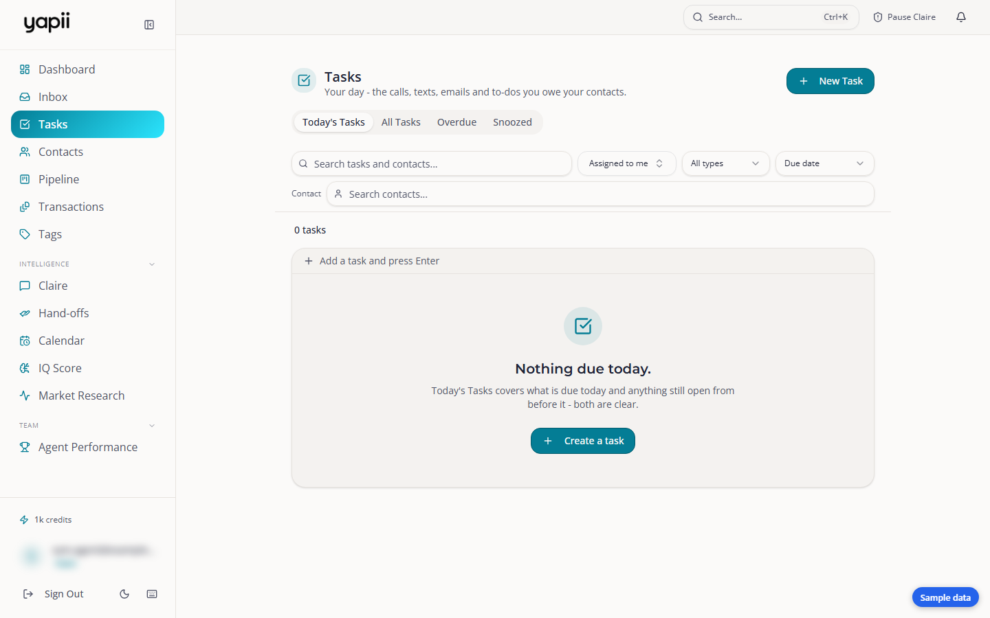990x618 pixels.
Task: Collapse the sidebar with the panel icon
Action: click(x=149, y=25)
